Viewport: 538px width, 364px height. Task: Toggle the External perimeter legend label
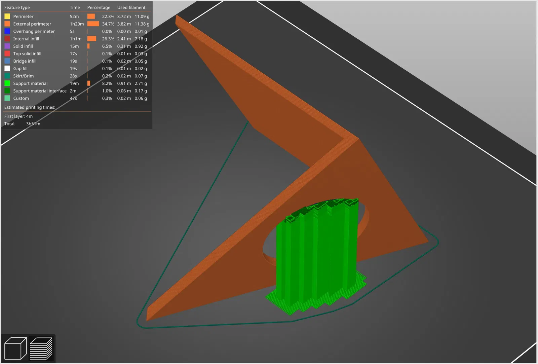(x=32, y=24)
